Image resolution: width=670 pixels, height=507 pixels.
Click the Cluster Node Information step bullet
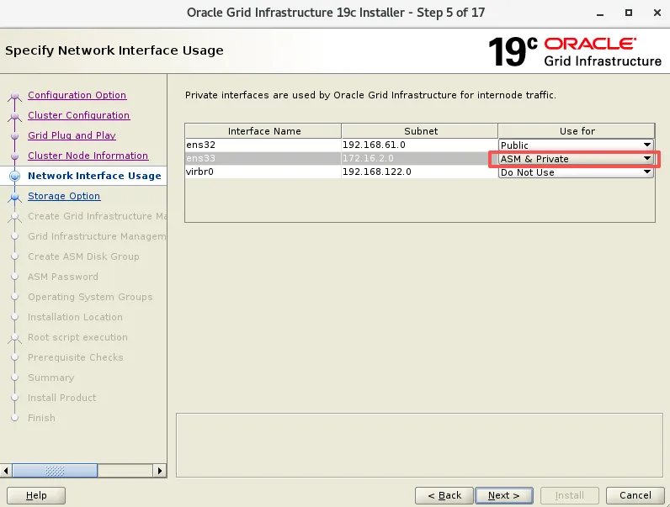[x=15, y=156]
